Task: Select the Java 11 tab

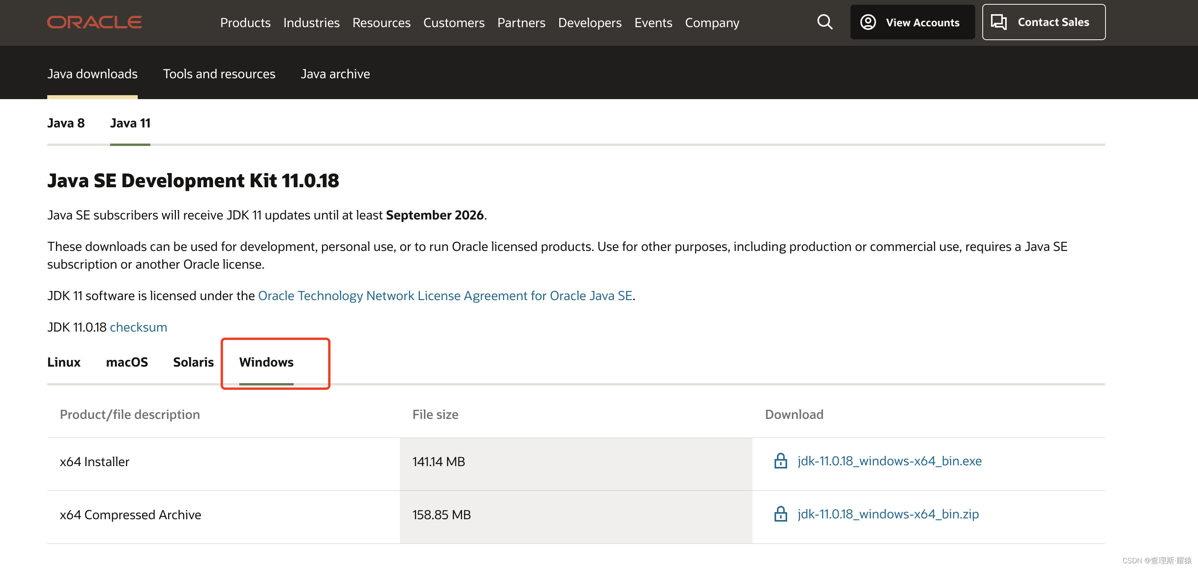Action: tap(130, 122)
